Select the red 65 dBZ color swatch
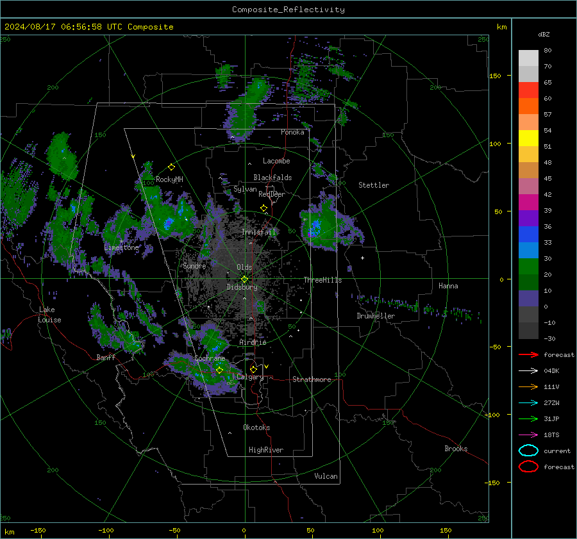577x539 pixels. point(528,90)
